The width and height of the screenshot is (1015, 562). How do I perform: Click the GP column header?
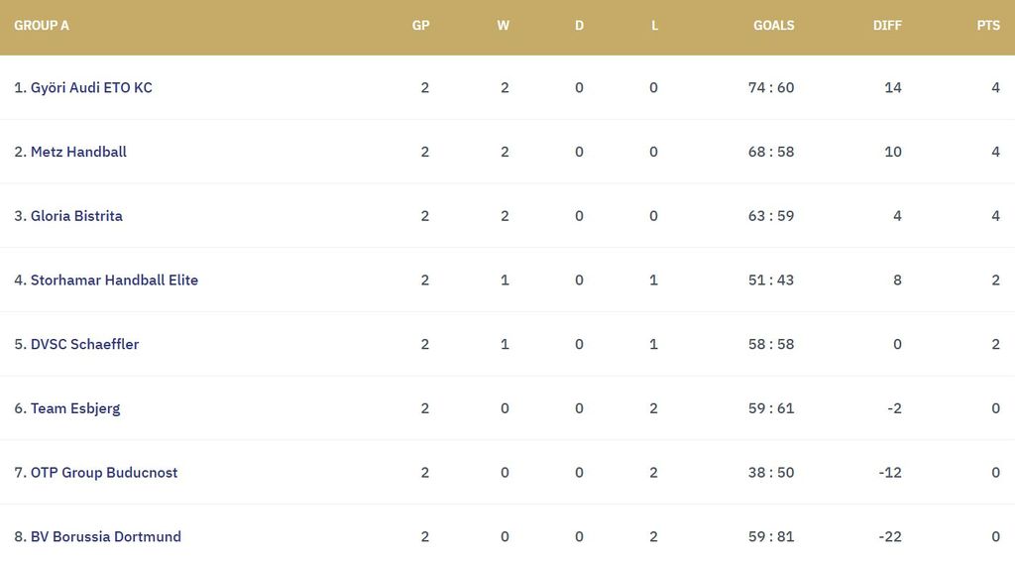421,26
